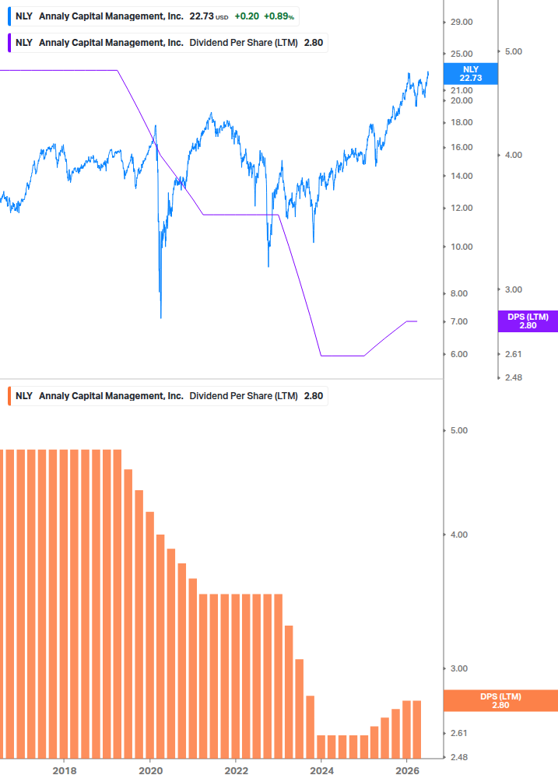Click the 10.00 price axis label
This screenshot has height=782, width=558.
click(461, 247)
